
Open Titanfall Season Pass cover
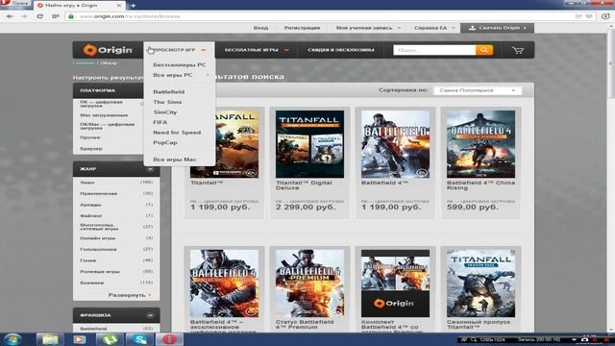pyautogui.click(x=480, y=284)
